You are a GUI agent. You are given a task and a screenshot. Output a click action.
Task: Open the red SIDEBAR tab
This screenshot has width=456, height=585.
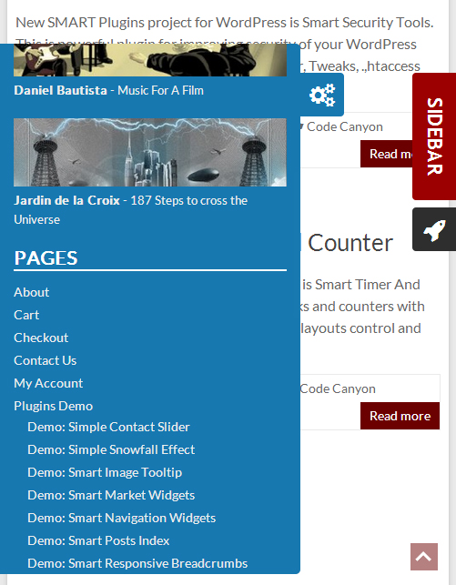click(434, 136)
